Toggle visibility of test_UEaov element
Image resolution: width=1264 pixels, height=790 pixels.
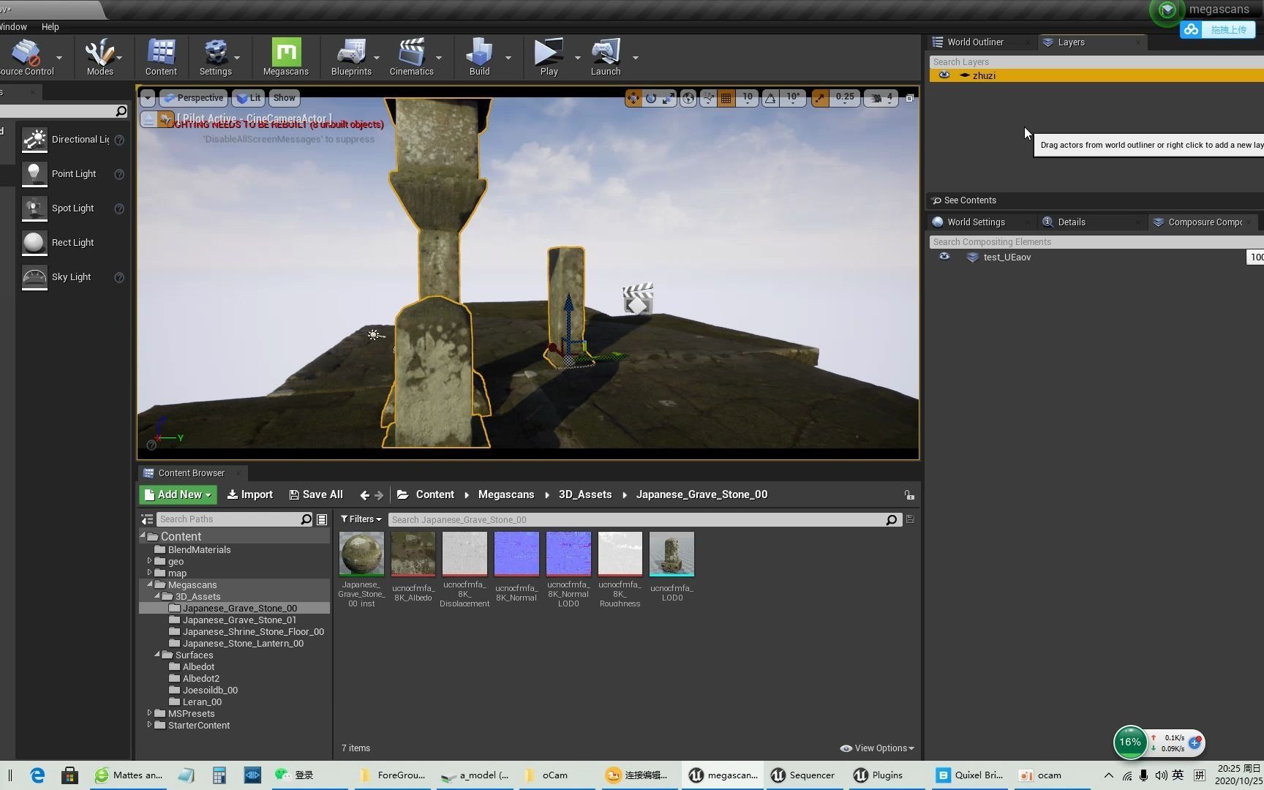(944, 257)
